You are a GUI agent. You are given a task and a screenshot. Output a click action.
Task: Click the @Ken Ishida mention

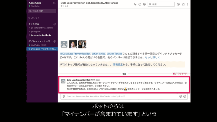[x=98, y=54]
